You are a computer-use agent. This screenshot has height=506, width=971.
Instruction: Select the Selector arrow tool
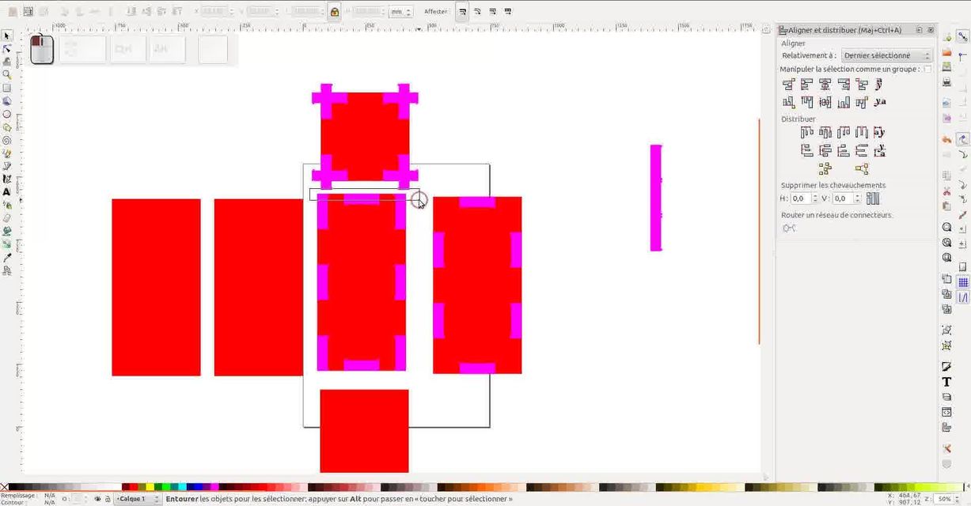(x=7, y=36)
